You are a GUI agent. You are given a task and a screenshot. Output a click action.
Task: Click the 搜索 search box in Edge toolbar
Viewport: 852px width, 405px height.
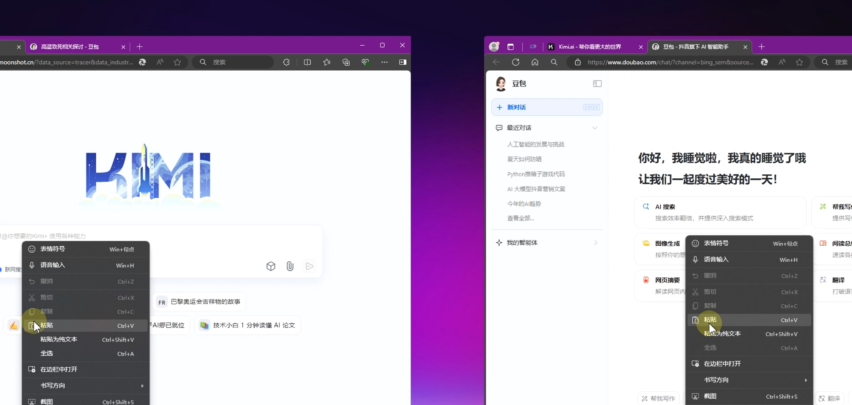point(232,62)
